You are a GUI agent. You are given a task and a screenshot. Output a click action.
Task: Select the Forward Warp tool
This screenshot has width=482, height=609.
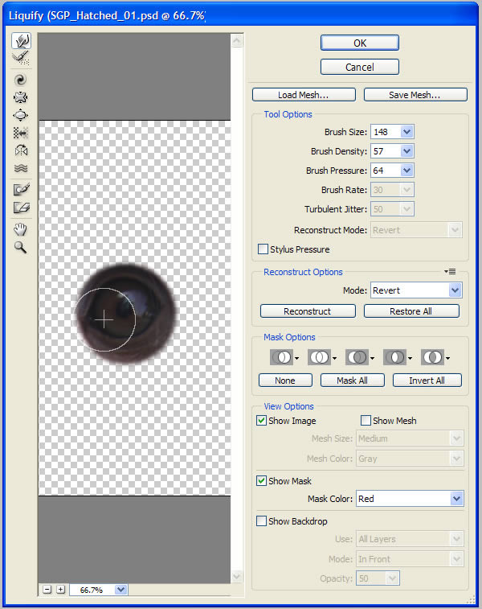[21, 40]
